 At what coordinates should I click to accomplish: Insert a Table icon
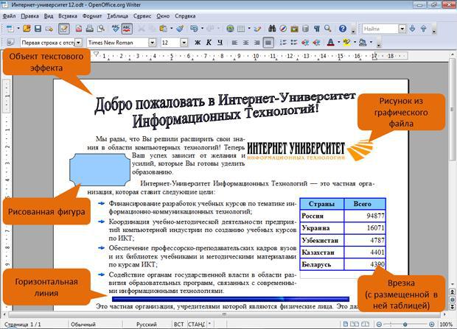point(241,29)
